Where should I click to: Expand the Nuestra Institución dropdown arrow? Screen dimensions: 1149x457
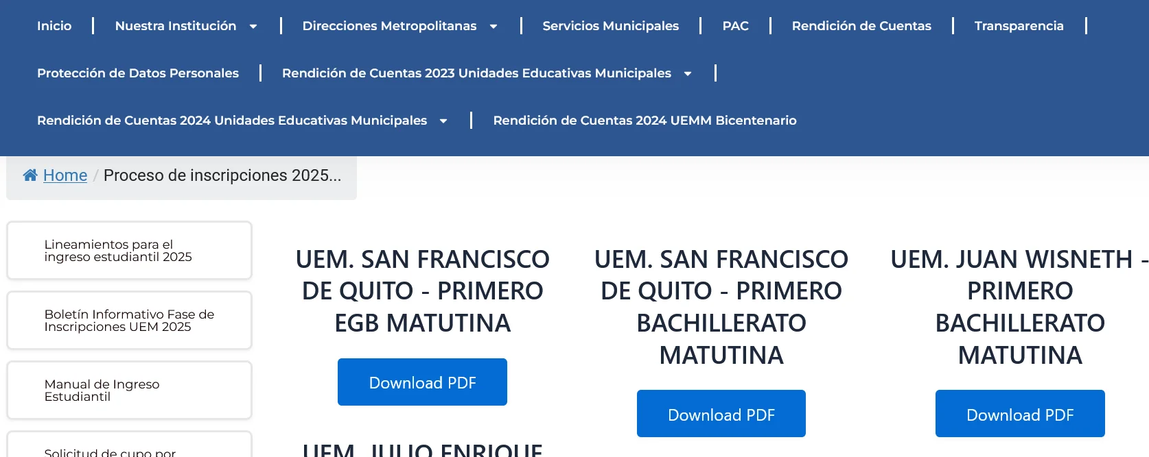point(253,27)
